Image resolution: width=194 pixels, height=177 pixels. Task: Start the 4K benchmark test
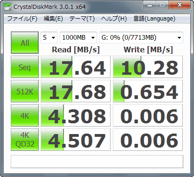click(25, 115)
